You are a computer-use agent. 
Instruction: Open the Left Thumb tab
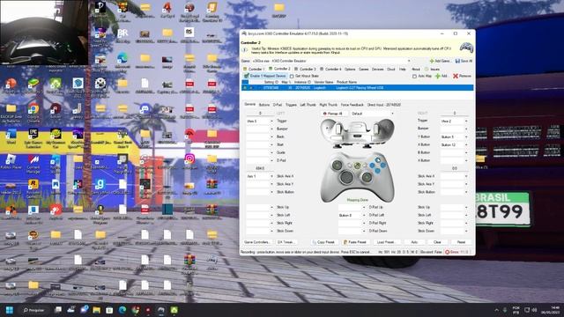coord(308,105)
